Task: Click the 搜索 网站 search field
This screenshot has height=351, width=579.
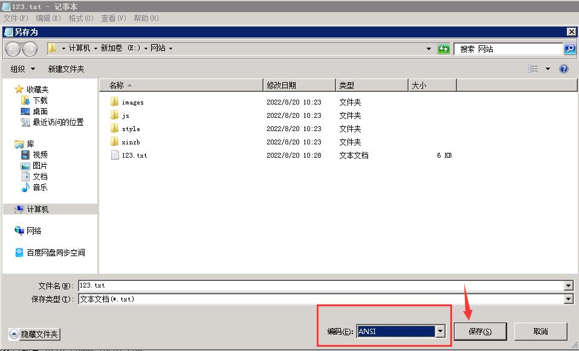Action: point(508,49)
